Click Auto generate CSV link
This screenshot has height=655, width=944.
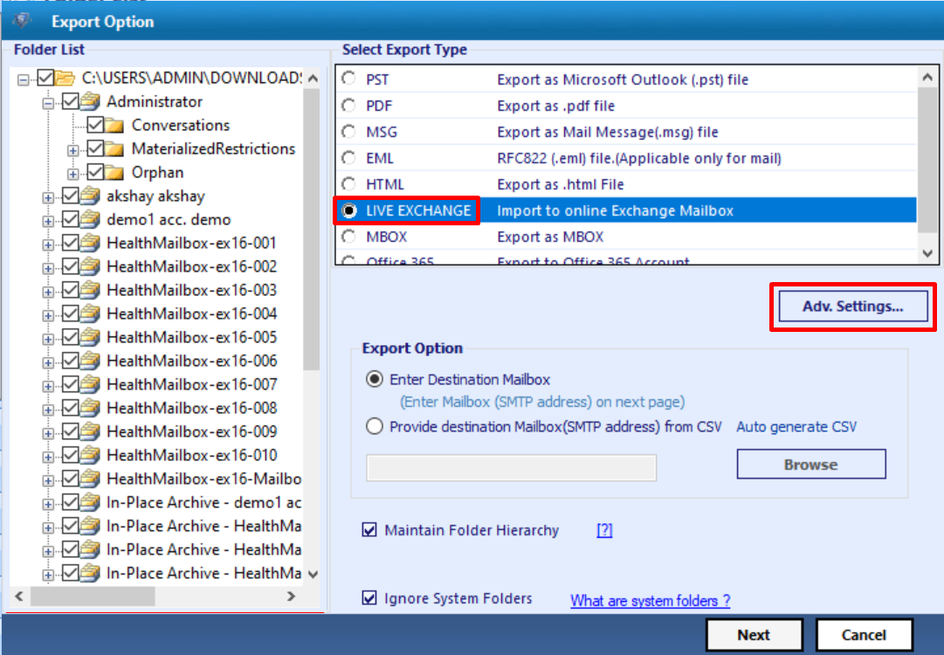796,427
